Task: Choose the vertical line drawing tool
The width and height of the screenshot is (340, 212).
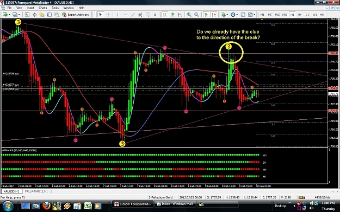Action: coord(118,15)
